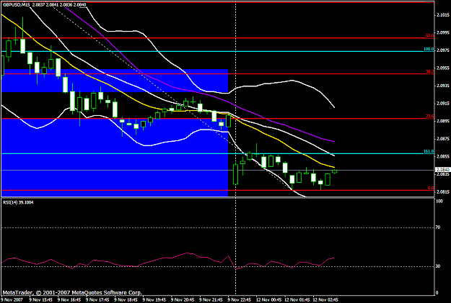Image resolution: width=451 pixels, height=303 pixels.
Task: Click the cyan 100.0 Fibonacci level label
Action: tap(429, 50)
